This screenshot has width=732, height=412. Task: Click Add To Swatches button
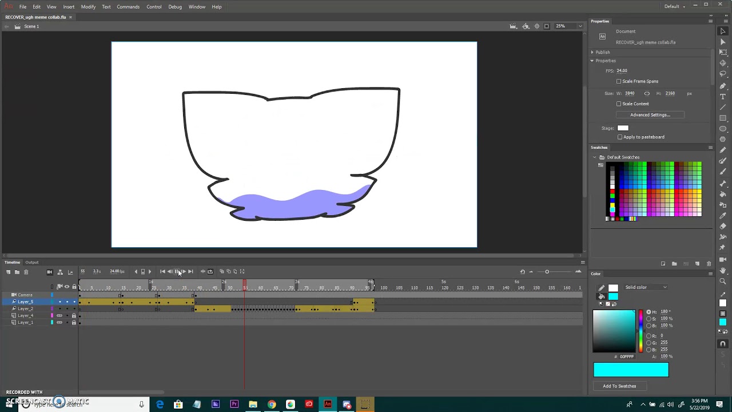(619, 386)
